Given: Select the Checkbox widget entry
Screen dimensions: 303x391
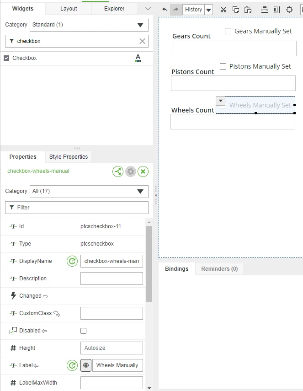Looking at the screenshot, I should 77,58.
